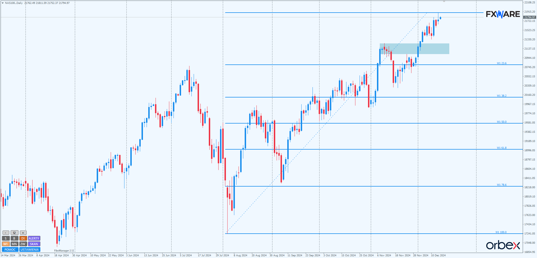Select the light blue rectangle zone
537x258 pixels.
click(415, 49)
